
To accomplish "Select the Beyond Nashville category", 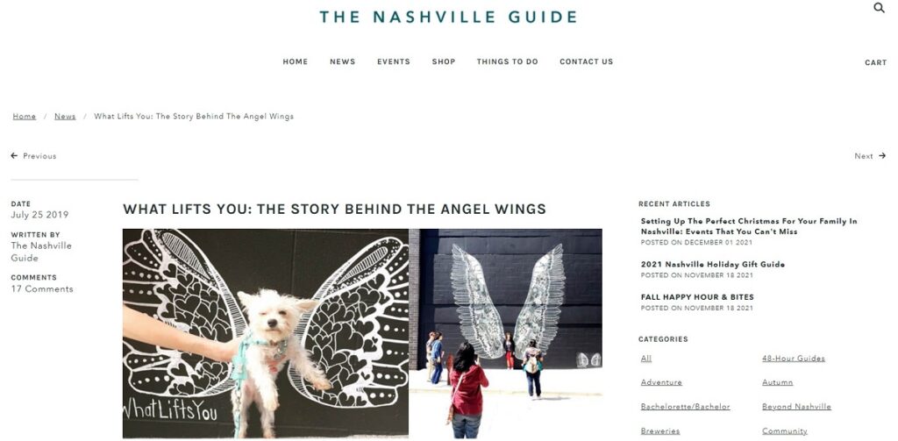I will tap(796, 407).
